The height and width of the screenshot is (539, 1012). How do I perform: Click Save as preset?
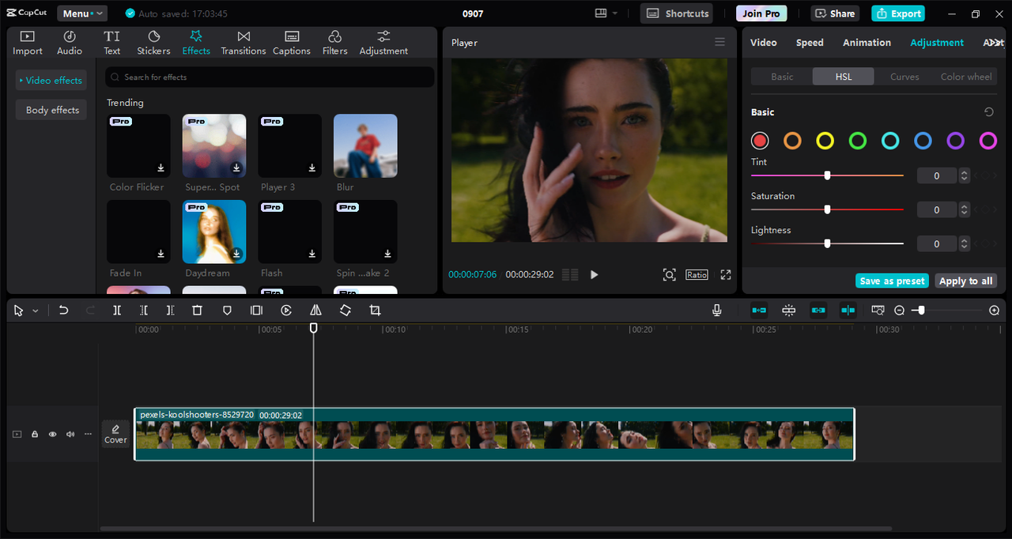892,281
